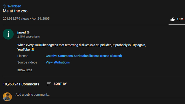Click the Add a public comment field
This screenshot has width=185, height=104.
(100, 95)
